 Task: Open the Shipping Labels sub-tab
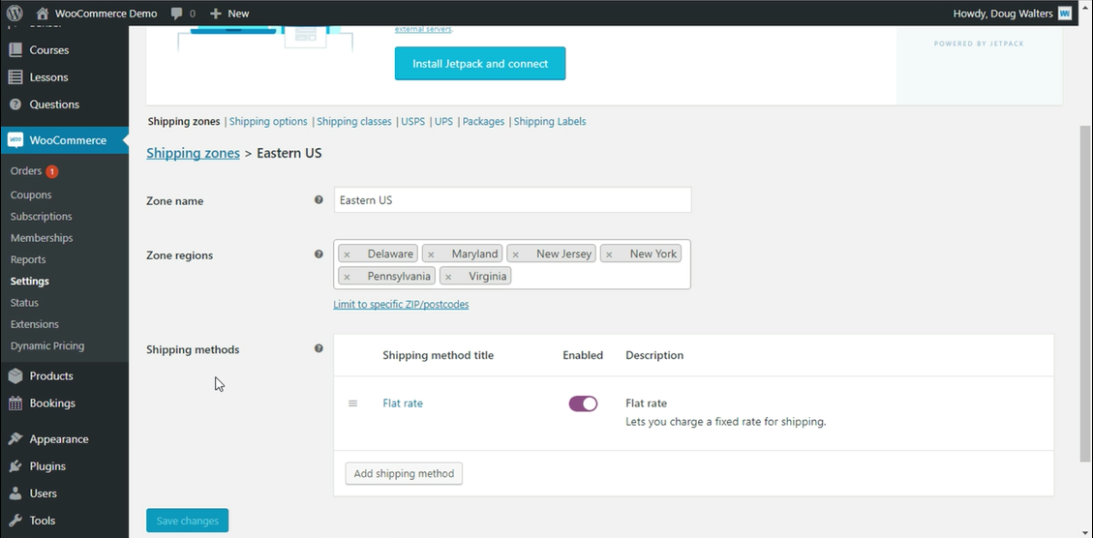coord(550,121)
